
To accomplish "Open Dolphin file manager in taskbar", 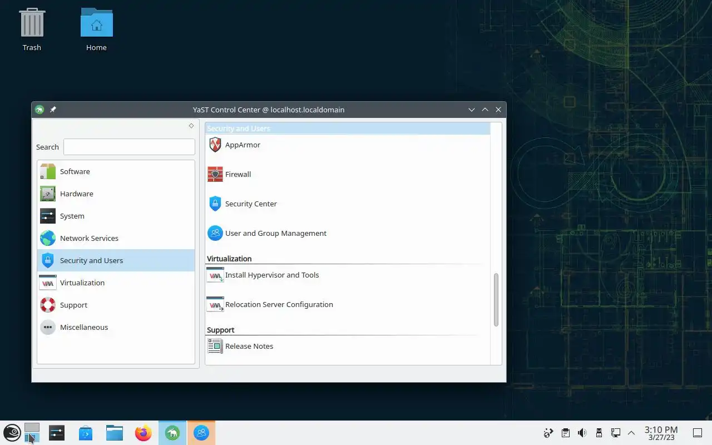I will tap(115, 433).
